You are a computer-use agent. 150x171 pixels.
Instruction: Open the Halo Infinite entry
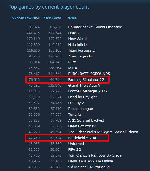[x=78, y=45]
